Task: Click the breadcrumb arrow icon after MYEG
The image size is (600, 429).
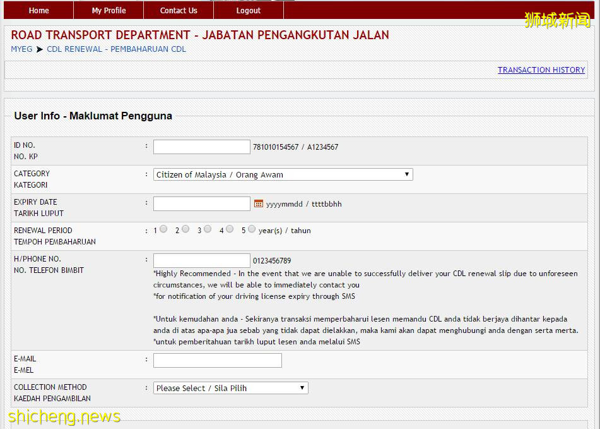Action: [x=40, y=49]
